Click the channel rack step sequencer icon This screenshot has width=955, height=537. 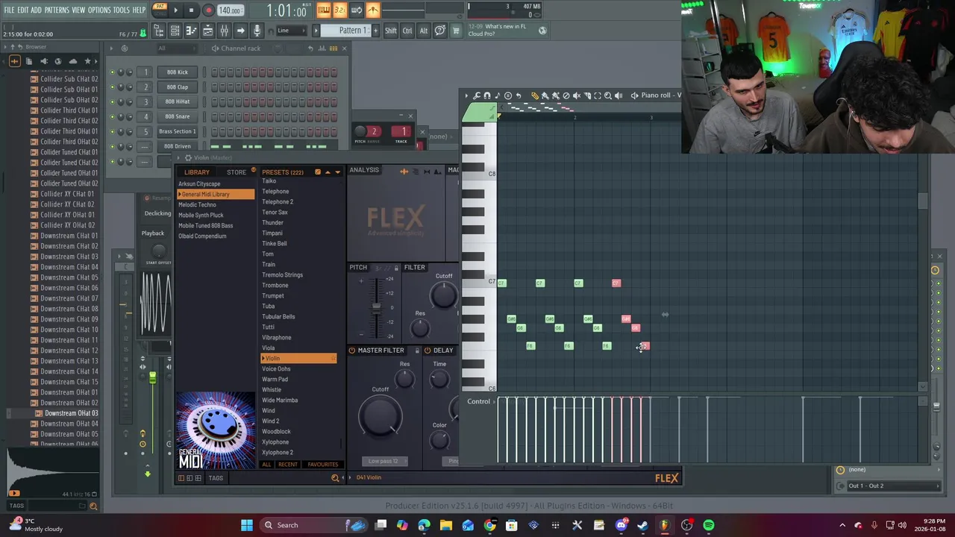point(334,48)
